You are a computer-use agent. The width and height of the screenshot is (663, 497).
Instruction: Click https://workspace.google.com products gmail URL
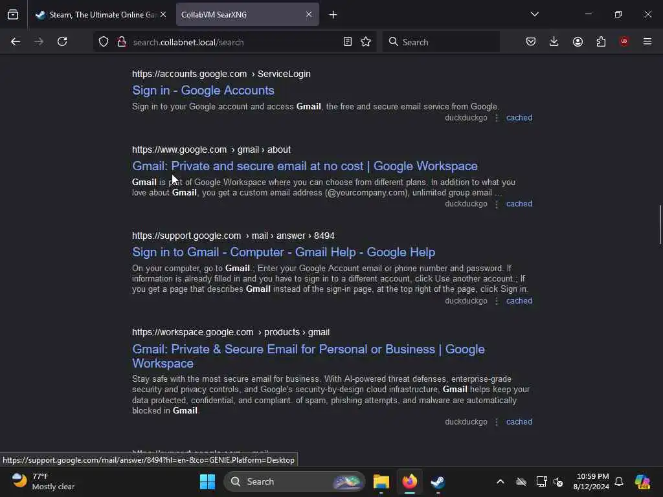point(230,332)
